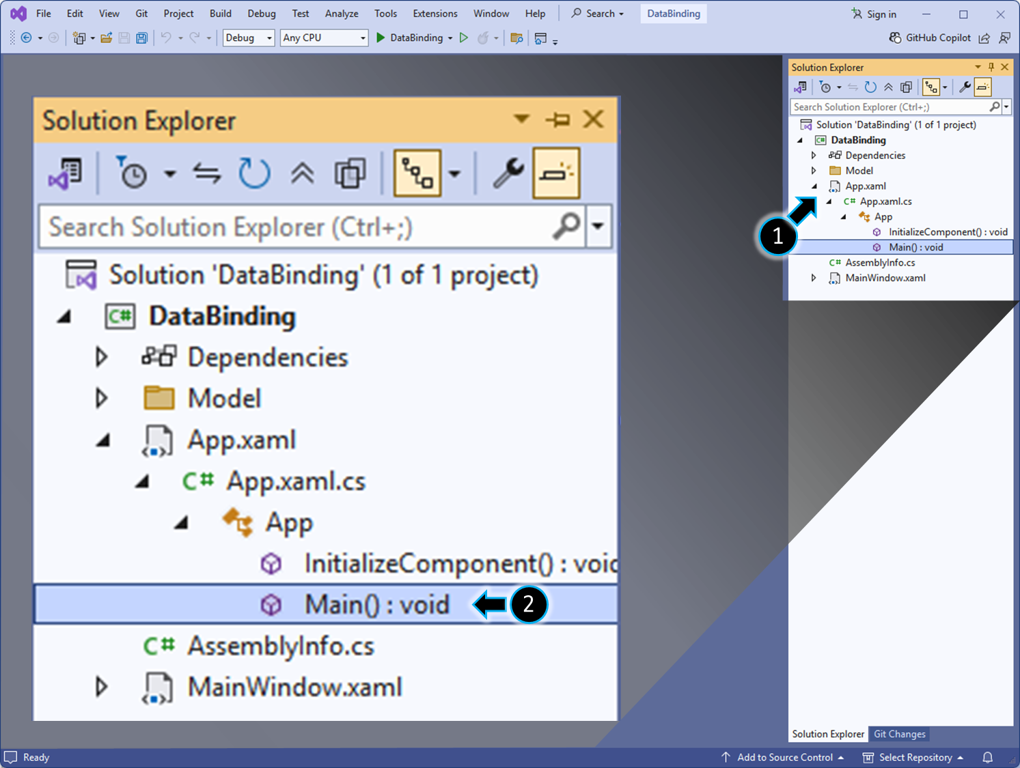The height and width of the screenshot is (768, 1020).
Task: Open the window position dropdown arrow on docked Solution Explorer title
Action: click(978, 67)
